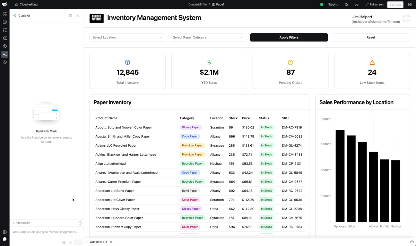
Task: Click the microphone icon in Clark input
Action: (x=70, y=242)
